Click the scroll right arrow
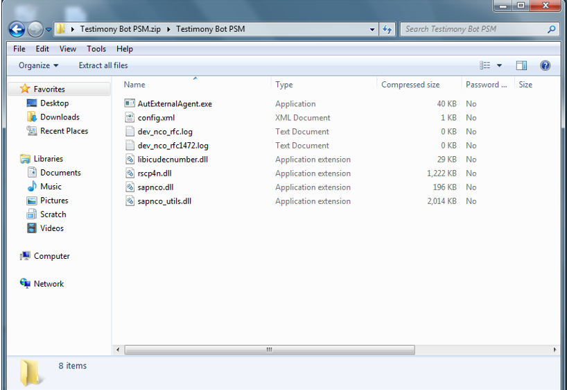 click(555, 350)
